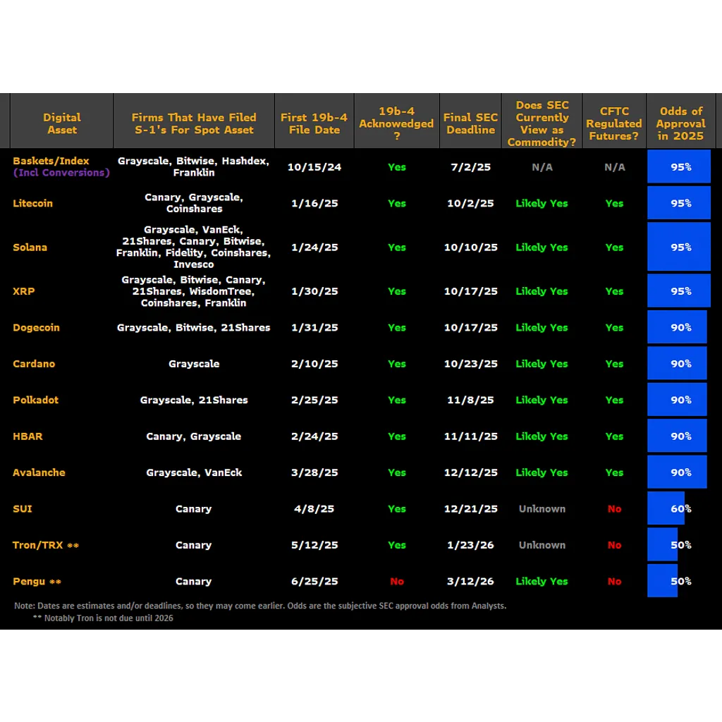Click the Notably Tron footnote text

(x=103, y=618)
